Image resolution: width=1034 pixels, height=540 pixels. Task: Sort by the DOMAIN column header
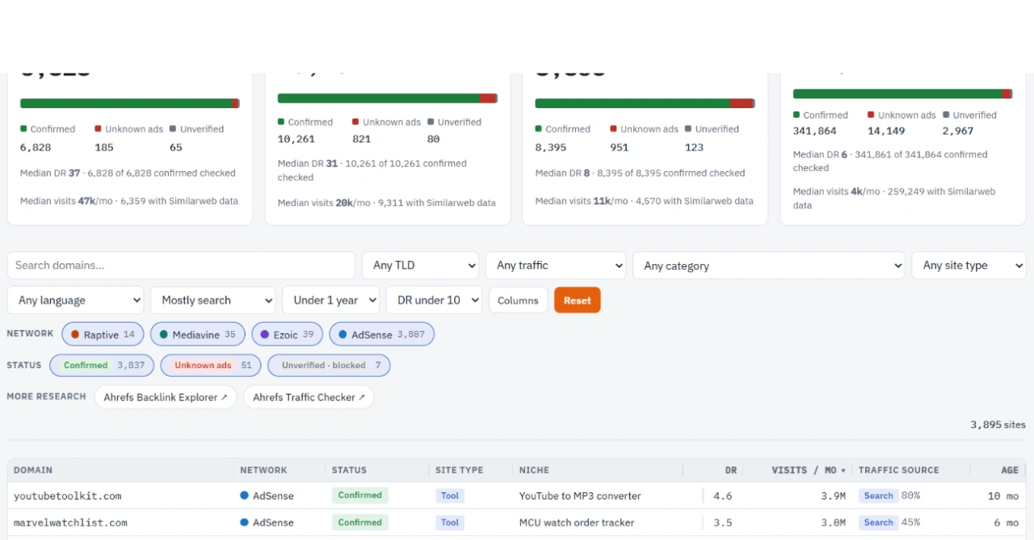pos(33,470)
